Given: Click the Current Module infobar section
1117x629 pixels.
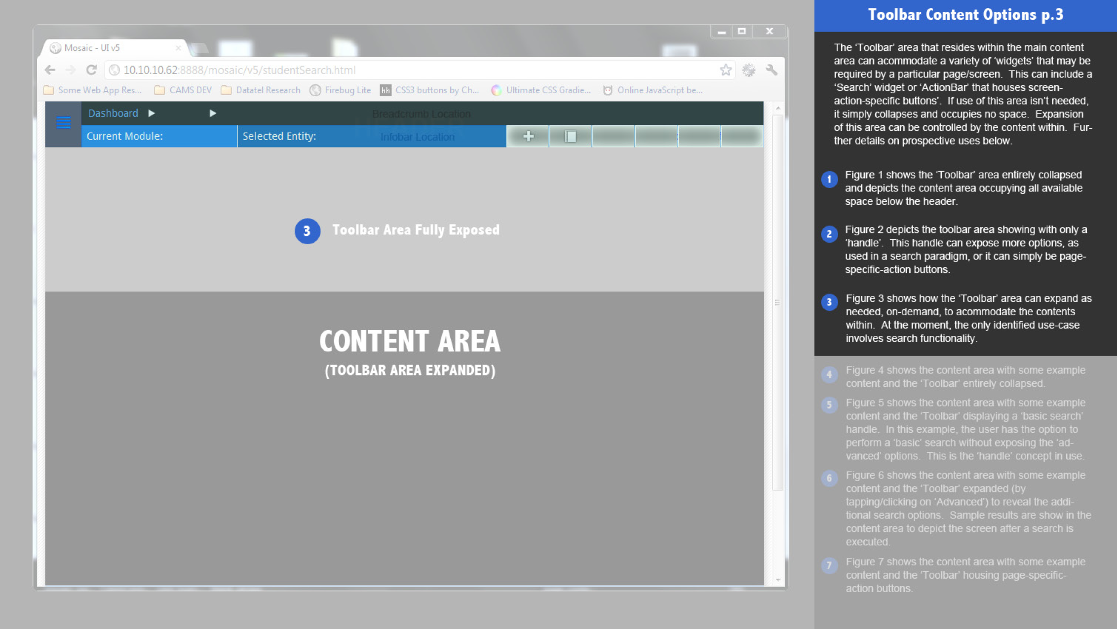Looking at the screenshot, I should pyautogui.click(x=159, y=136).
